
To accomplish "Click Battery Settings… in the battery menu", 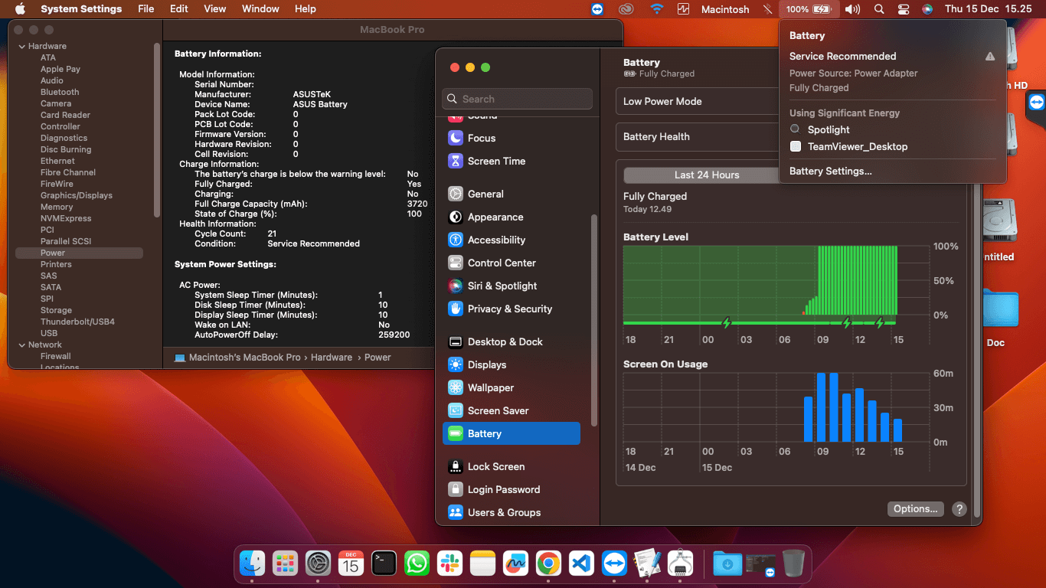I will [831, 171].
